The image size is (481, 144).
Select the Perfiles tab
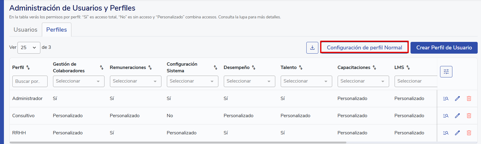[x=57, y=30]
